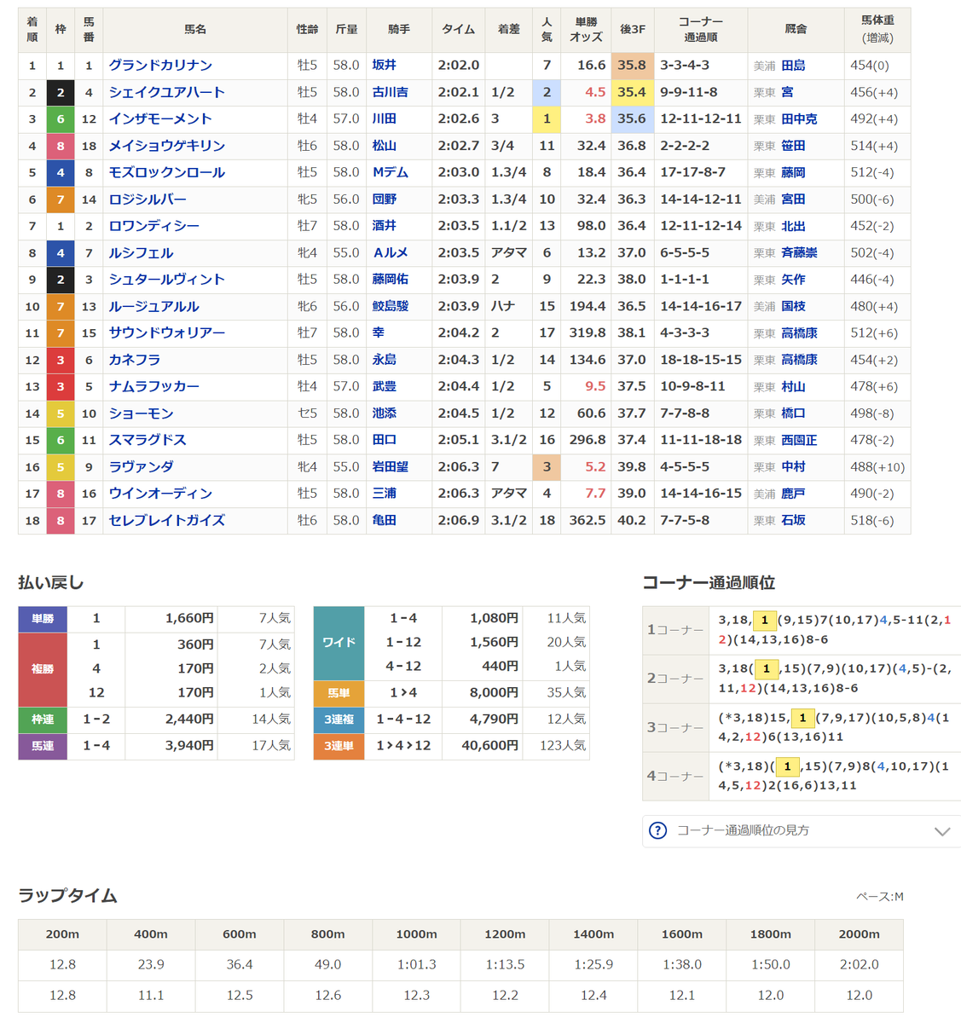Open jockey 川田 link

point(385,119)
